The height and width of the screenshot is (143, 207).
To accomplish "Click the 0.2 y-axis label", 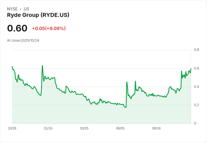I will pyautogui.click(x=197, y=105).
